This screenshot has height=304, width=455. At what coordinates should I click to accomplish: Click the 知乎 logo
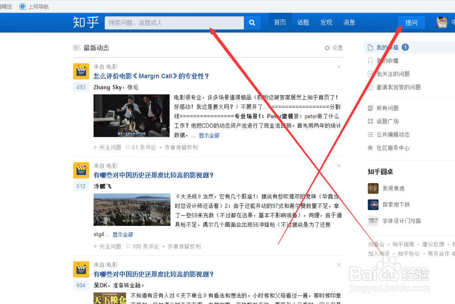86,22
